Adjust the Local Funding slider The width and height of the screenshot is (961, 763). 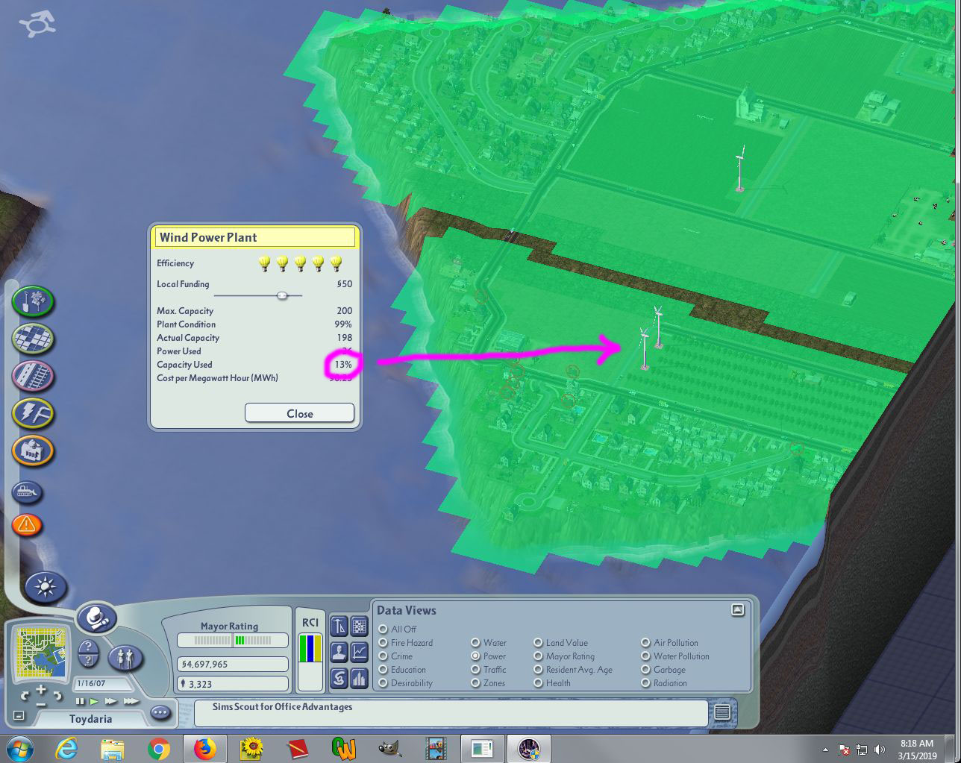(282, 295)
